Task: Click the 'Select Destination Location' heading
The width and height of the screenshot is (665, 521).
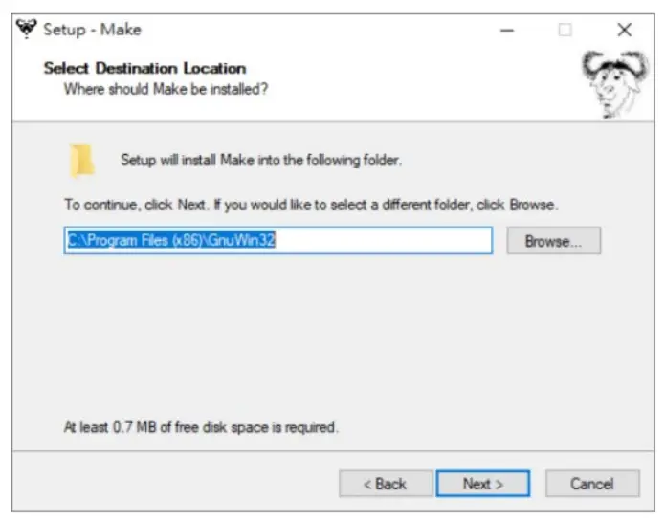Action: [145, 68]
